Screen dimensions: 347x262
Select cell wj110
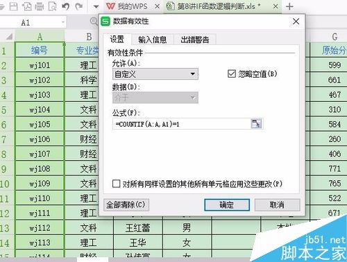point(40,198)
